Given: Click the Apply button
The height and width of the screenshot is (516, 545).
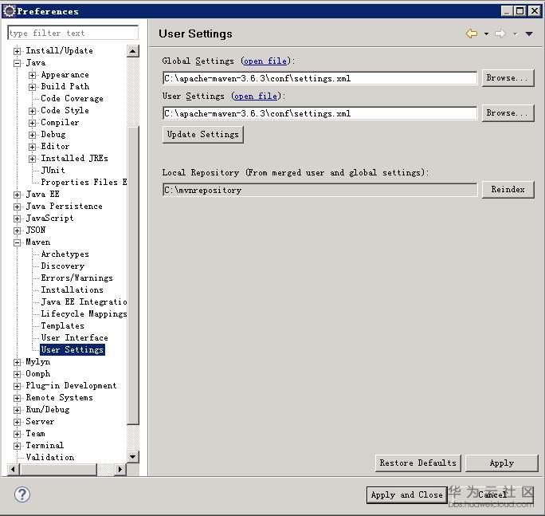Looking at the screenshot, I should (501, 463).
